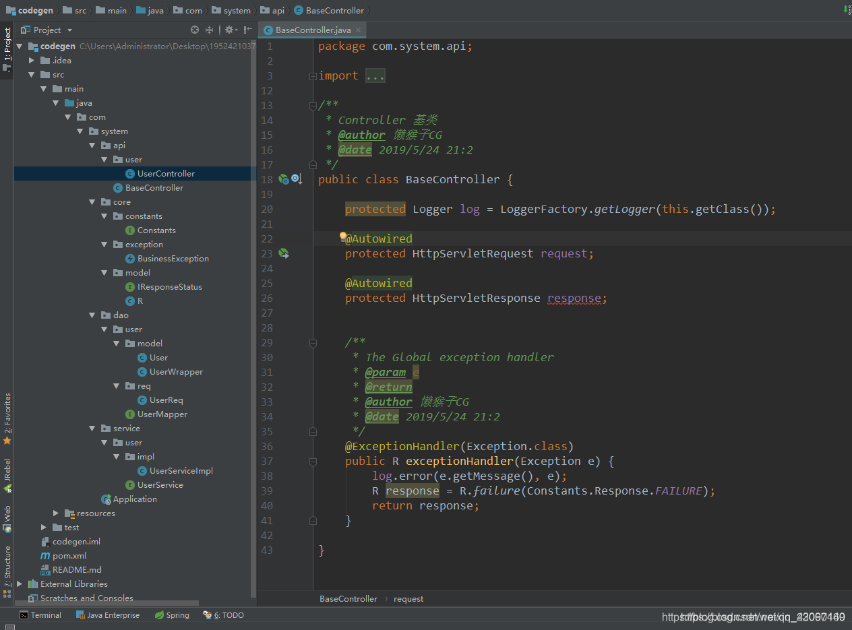Fold the class Javadoc comment at line 13
This screenshot has width=852, height=630.
tap(313, 106)
